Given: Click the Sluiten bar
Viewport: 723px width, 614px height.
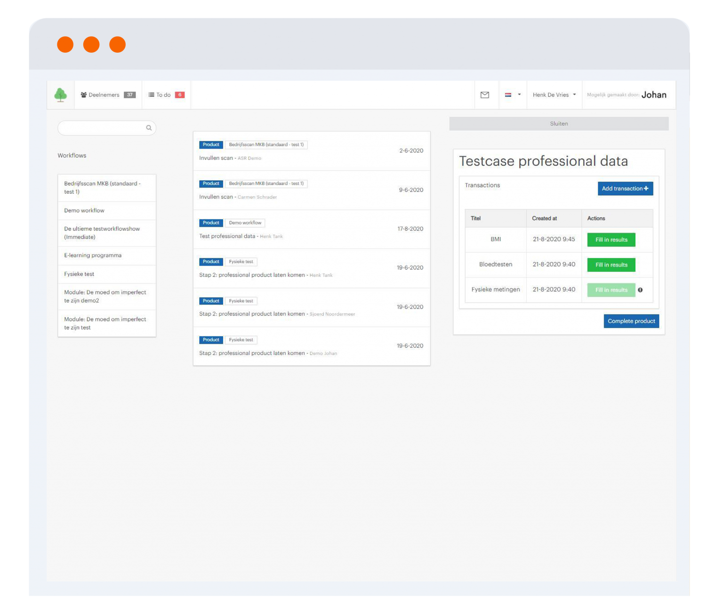Looking at the screenshot, I should 559,123.
